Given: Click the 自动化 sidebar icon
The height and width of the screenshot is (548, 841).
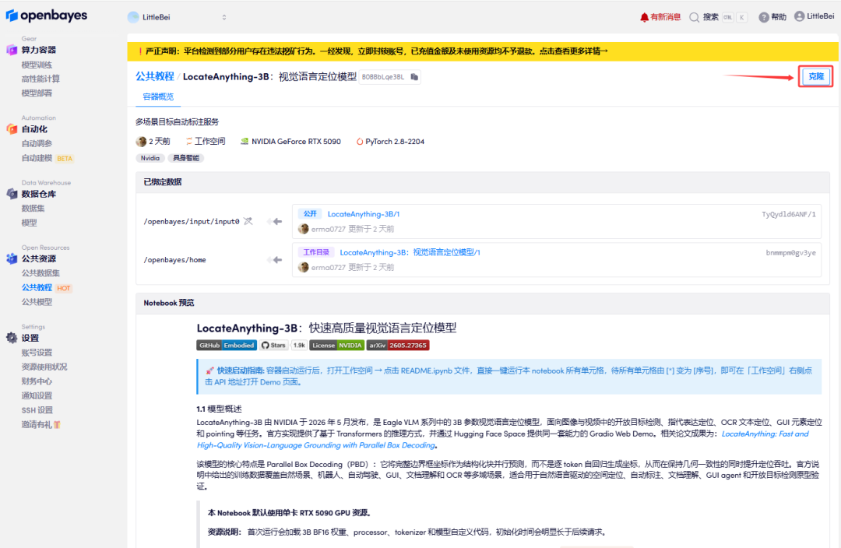Looking at the screenshot, I should (x=12, y=128).
